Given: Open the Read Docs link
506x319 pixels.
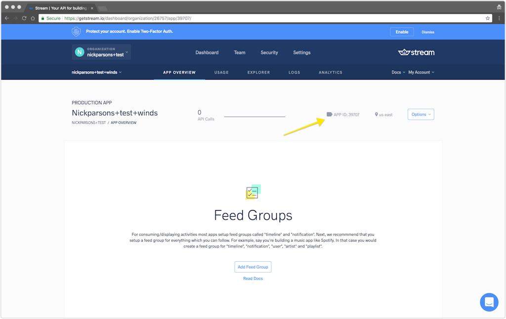Looking at the screenshot, I should (253, 278).
